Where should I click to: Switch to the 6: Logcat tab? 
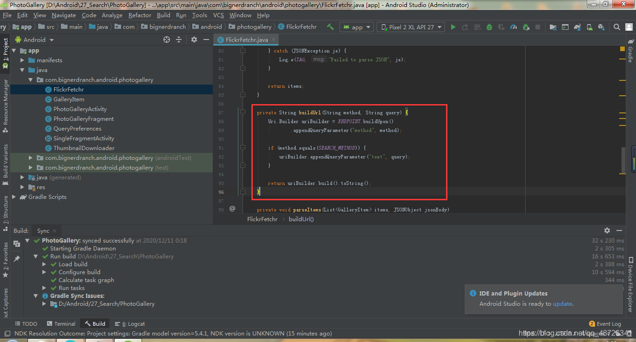[x=130, y=324]
